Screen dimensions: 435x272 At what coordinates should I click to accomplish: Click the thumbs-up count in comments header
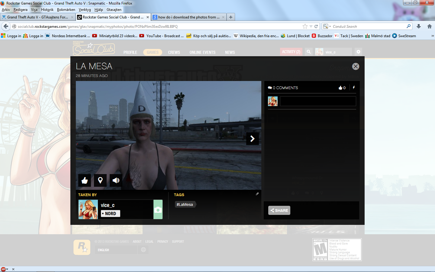click(342, 88)
